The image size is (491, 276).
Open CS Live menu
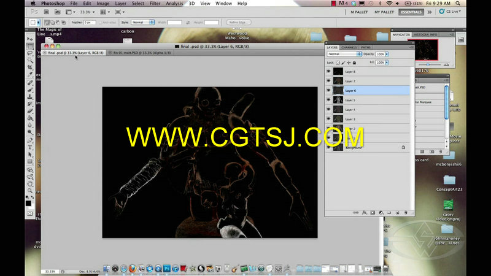450,12
